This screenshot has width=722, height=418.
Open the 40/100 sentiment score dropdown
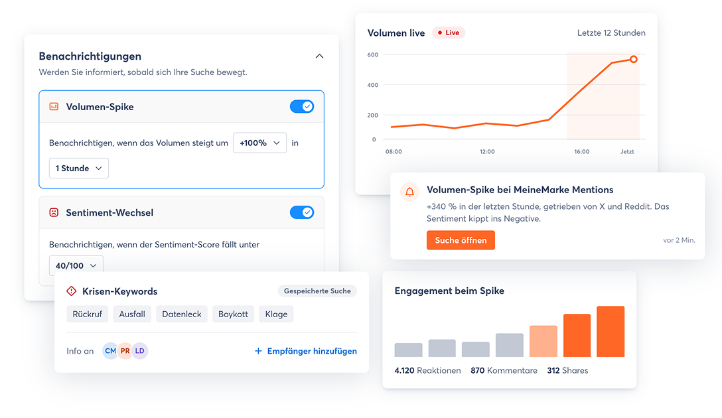tap(76, 265)
